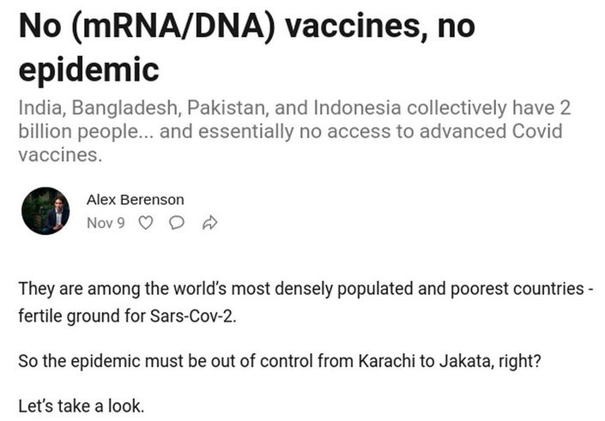Open comments via the speech bubble icon
Image resolution: width=605 pixels, height=421 pixels.
pos(177,222)
